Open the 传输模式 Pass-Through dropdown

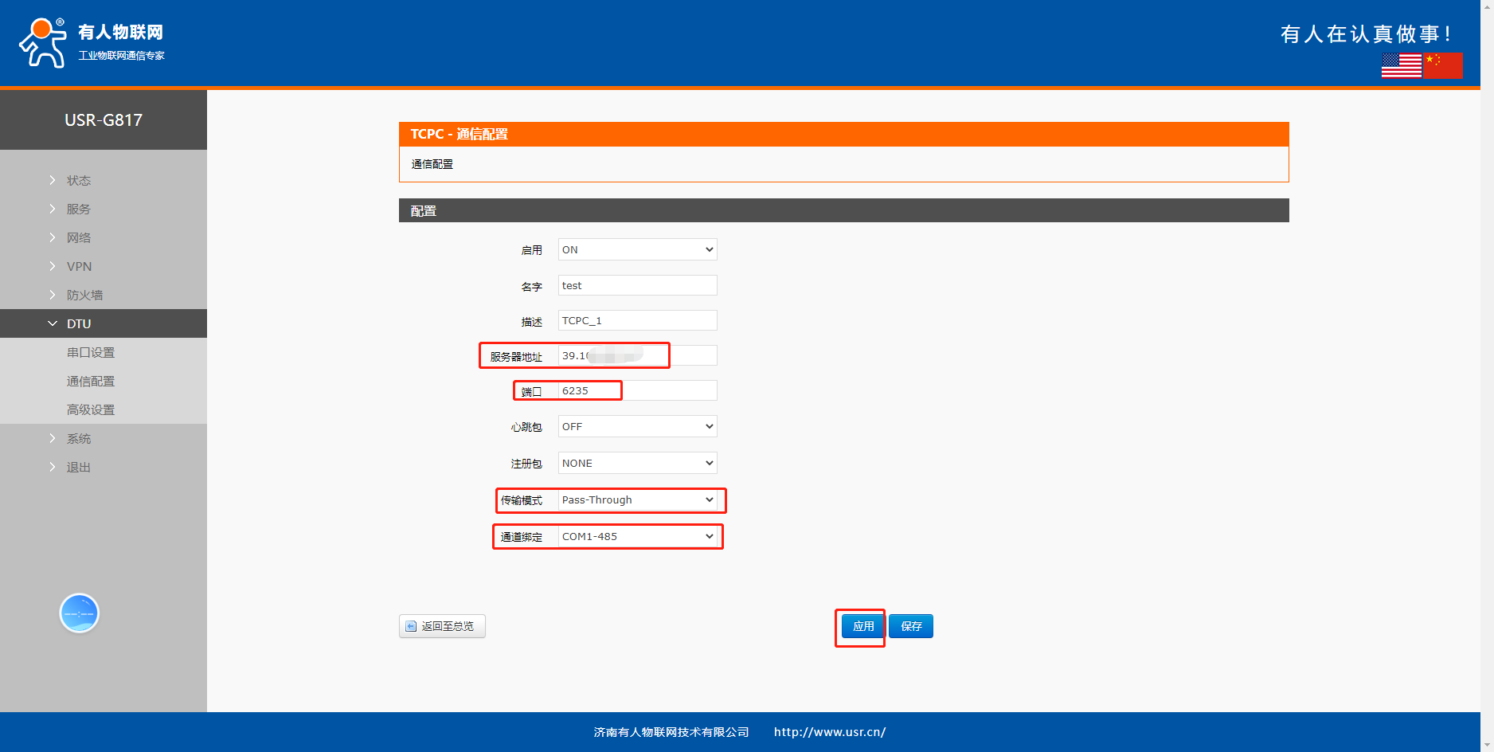point(637,499)
